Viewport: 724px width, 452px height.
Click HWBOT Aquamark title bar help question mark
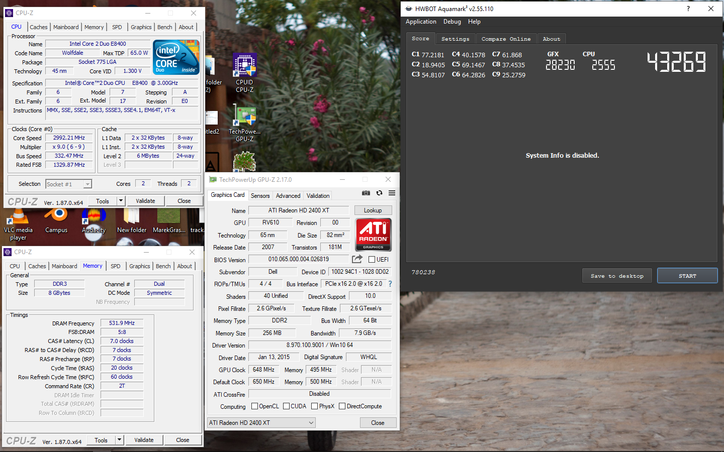tap(688, 9)
